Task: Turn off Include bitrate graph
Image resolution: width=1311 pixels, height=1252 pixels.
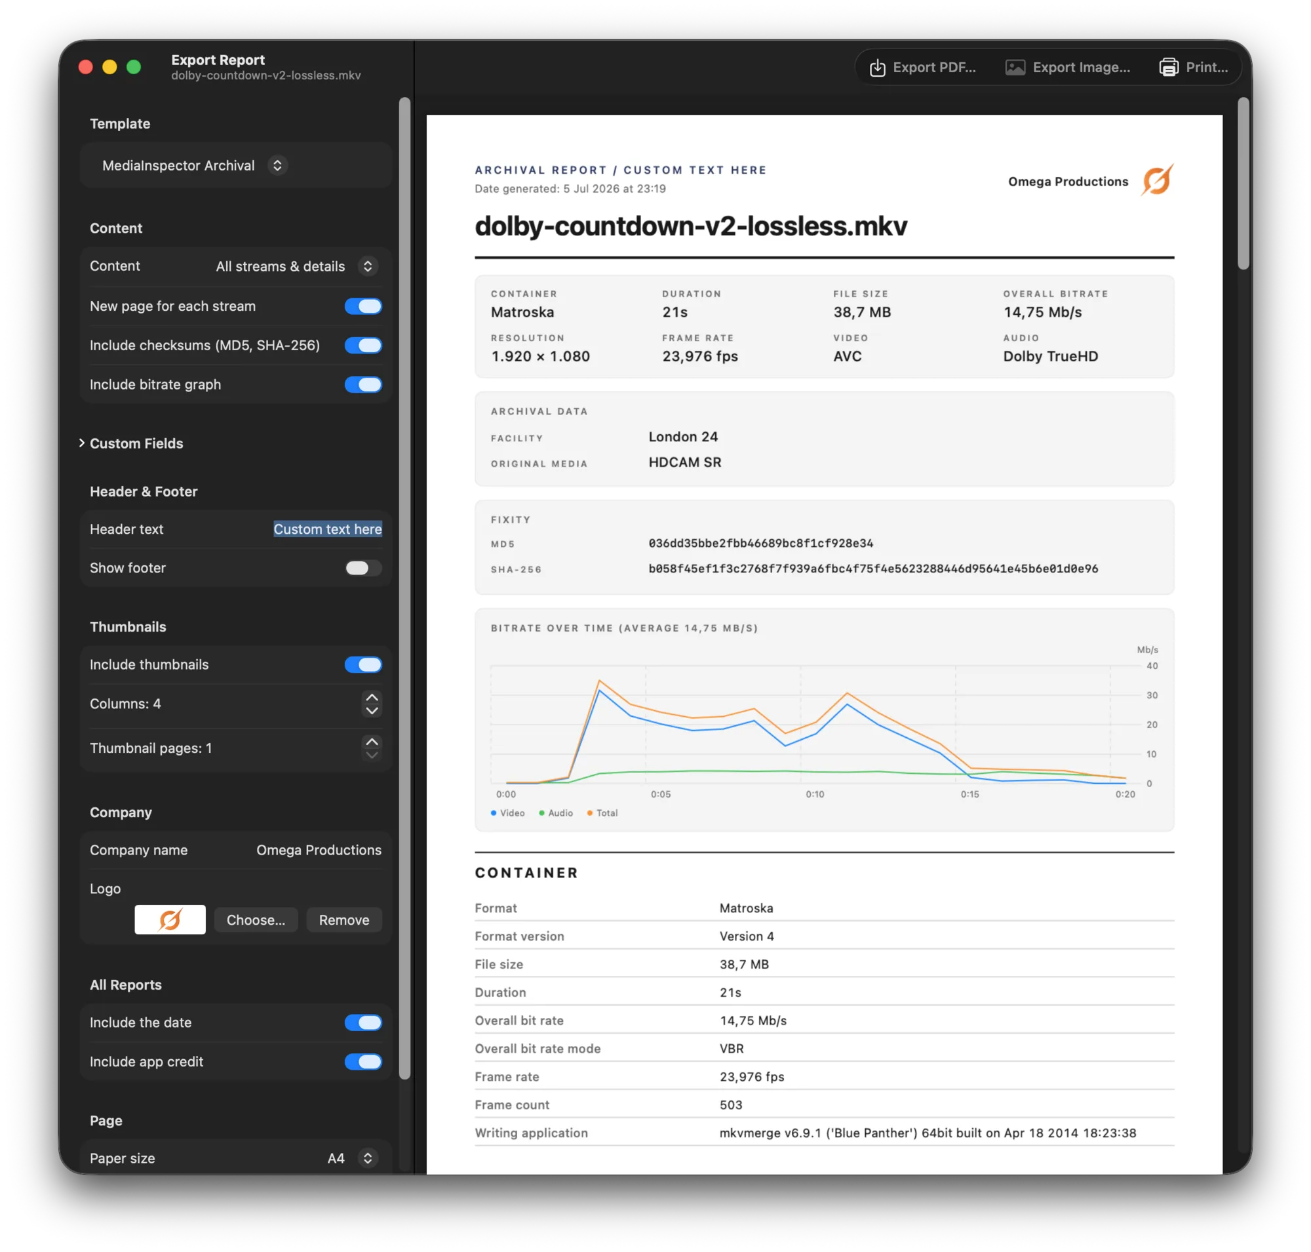Action: (363, 384)
